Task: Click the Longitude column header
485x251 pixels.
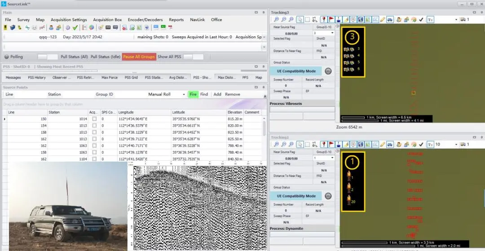Action: [126, 112]
